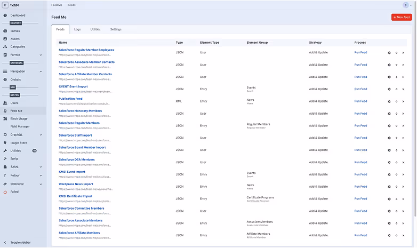Run Feed for Salesforce Staff Import

pyautogui.click(x=360, y=138)
